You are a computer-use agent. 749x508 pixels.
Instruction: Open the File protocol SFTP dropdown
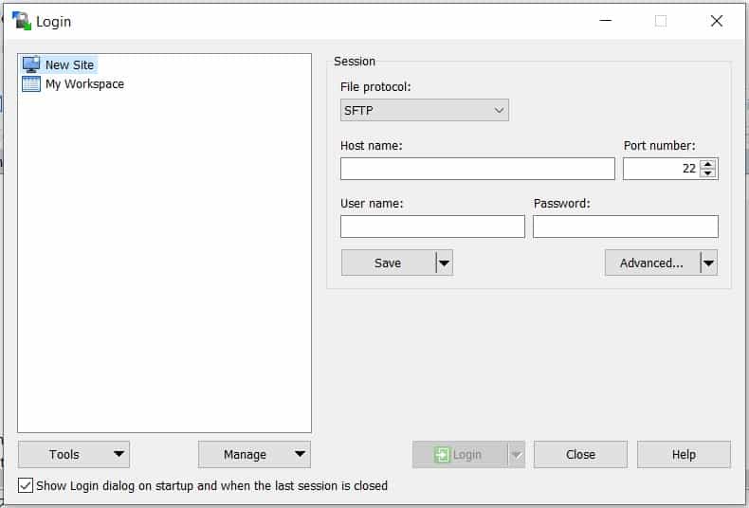(424, 110)
